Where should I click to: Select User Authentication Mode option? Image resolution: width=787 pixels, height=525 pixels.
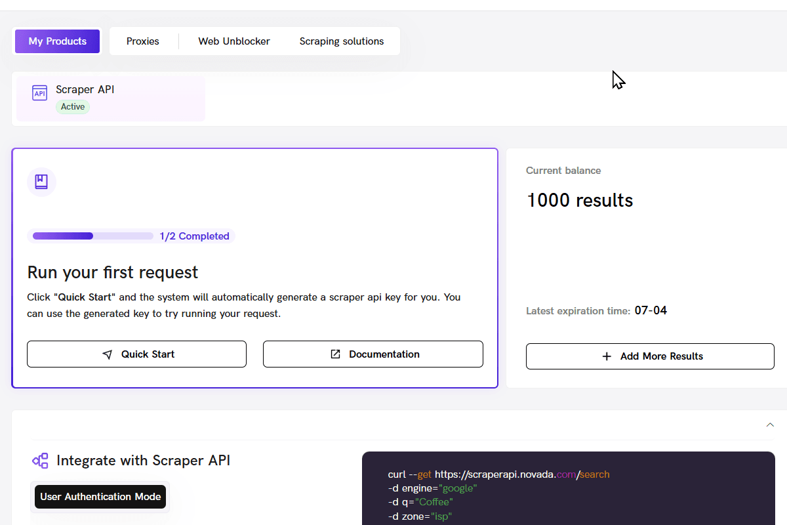(100, 497)
